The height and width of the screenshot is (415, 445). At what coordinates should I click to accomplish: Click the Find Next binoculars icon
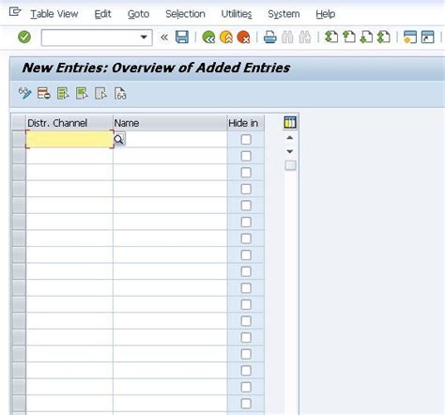click(305, 38)
